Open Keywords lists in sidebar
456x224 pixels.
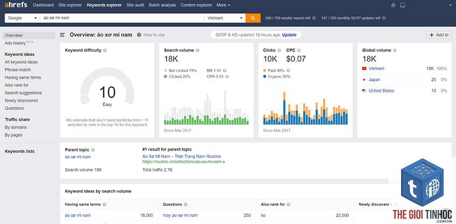[19, 151]
